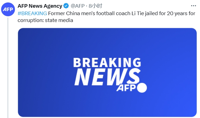This screenshot has width=200, height=118.
Task: Click the AFP logo inside the image
Action: 126,88
